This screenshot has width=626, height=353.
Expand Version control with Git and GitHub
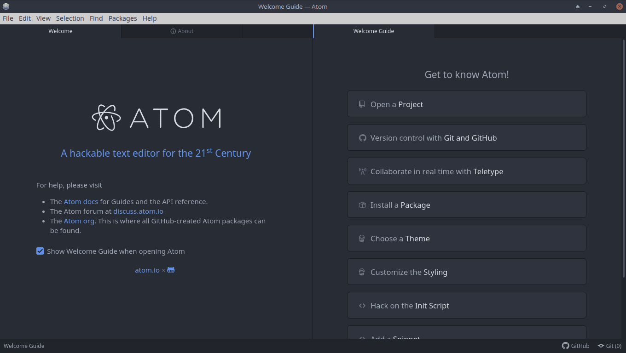[466, 137]
